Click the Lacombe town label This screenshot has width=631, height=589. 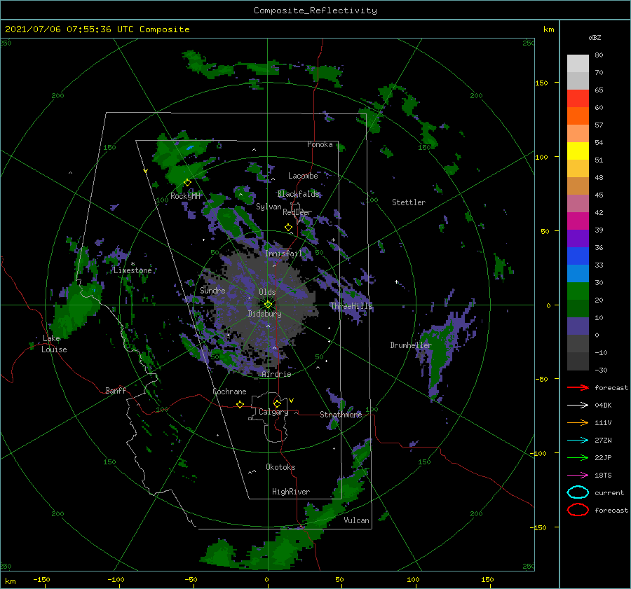tap(303, 176)
